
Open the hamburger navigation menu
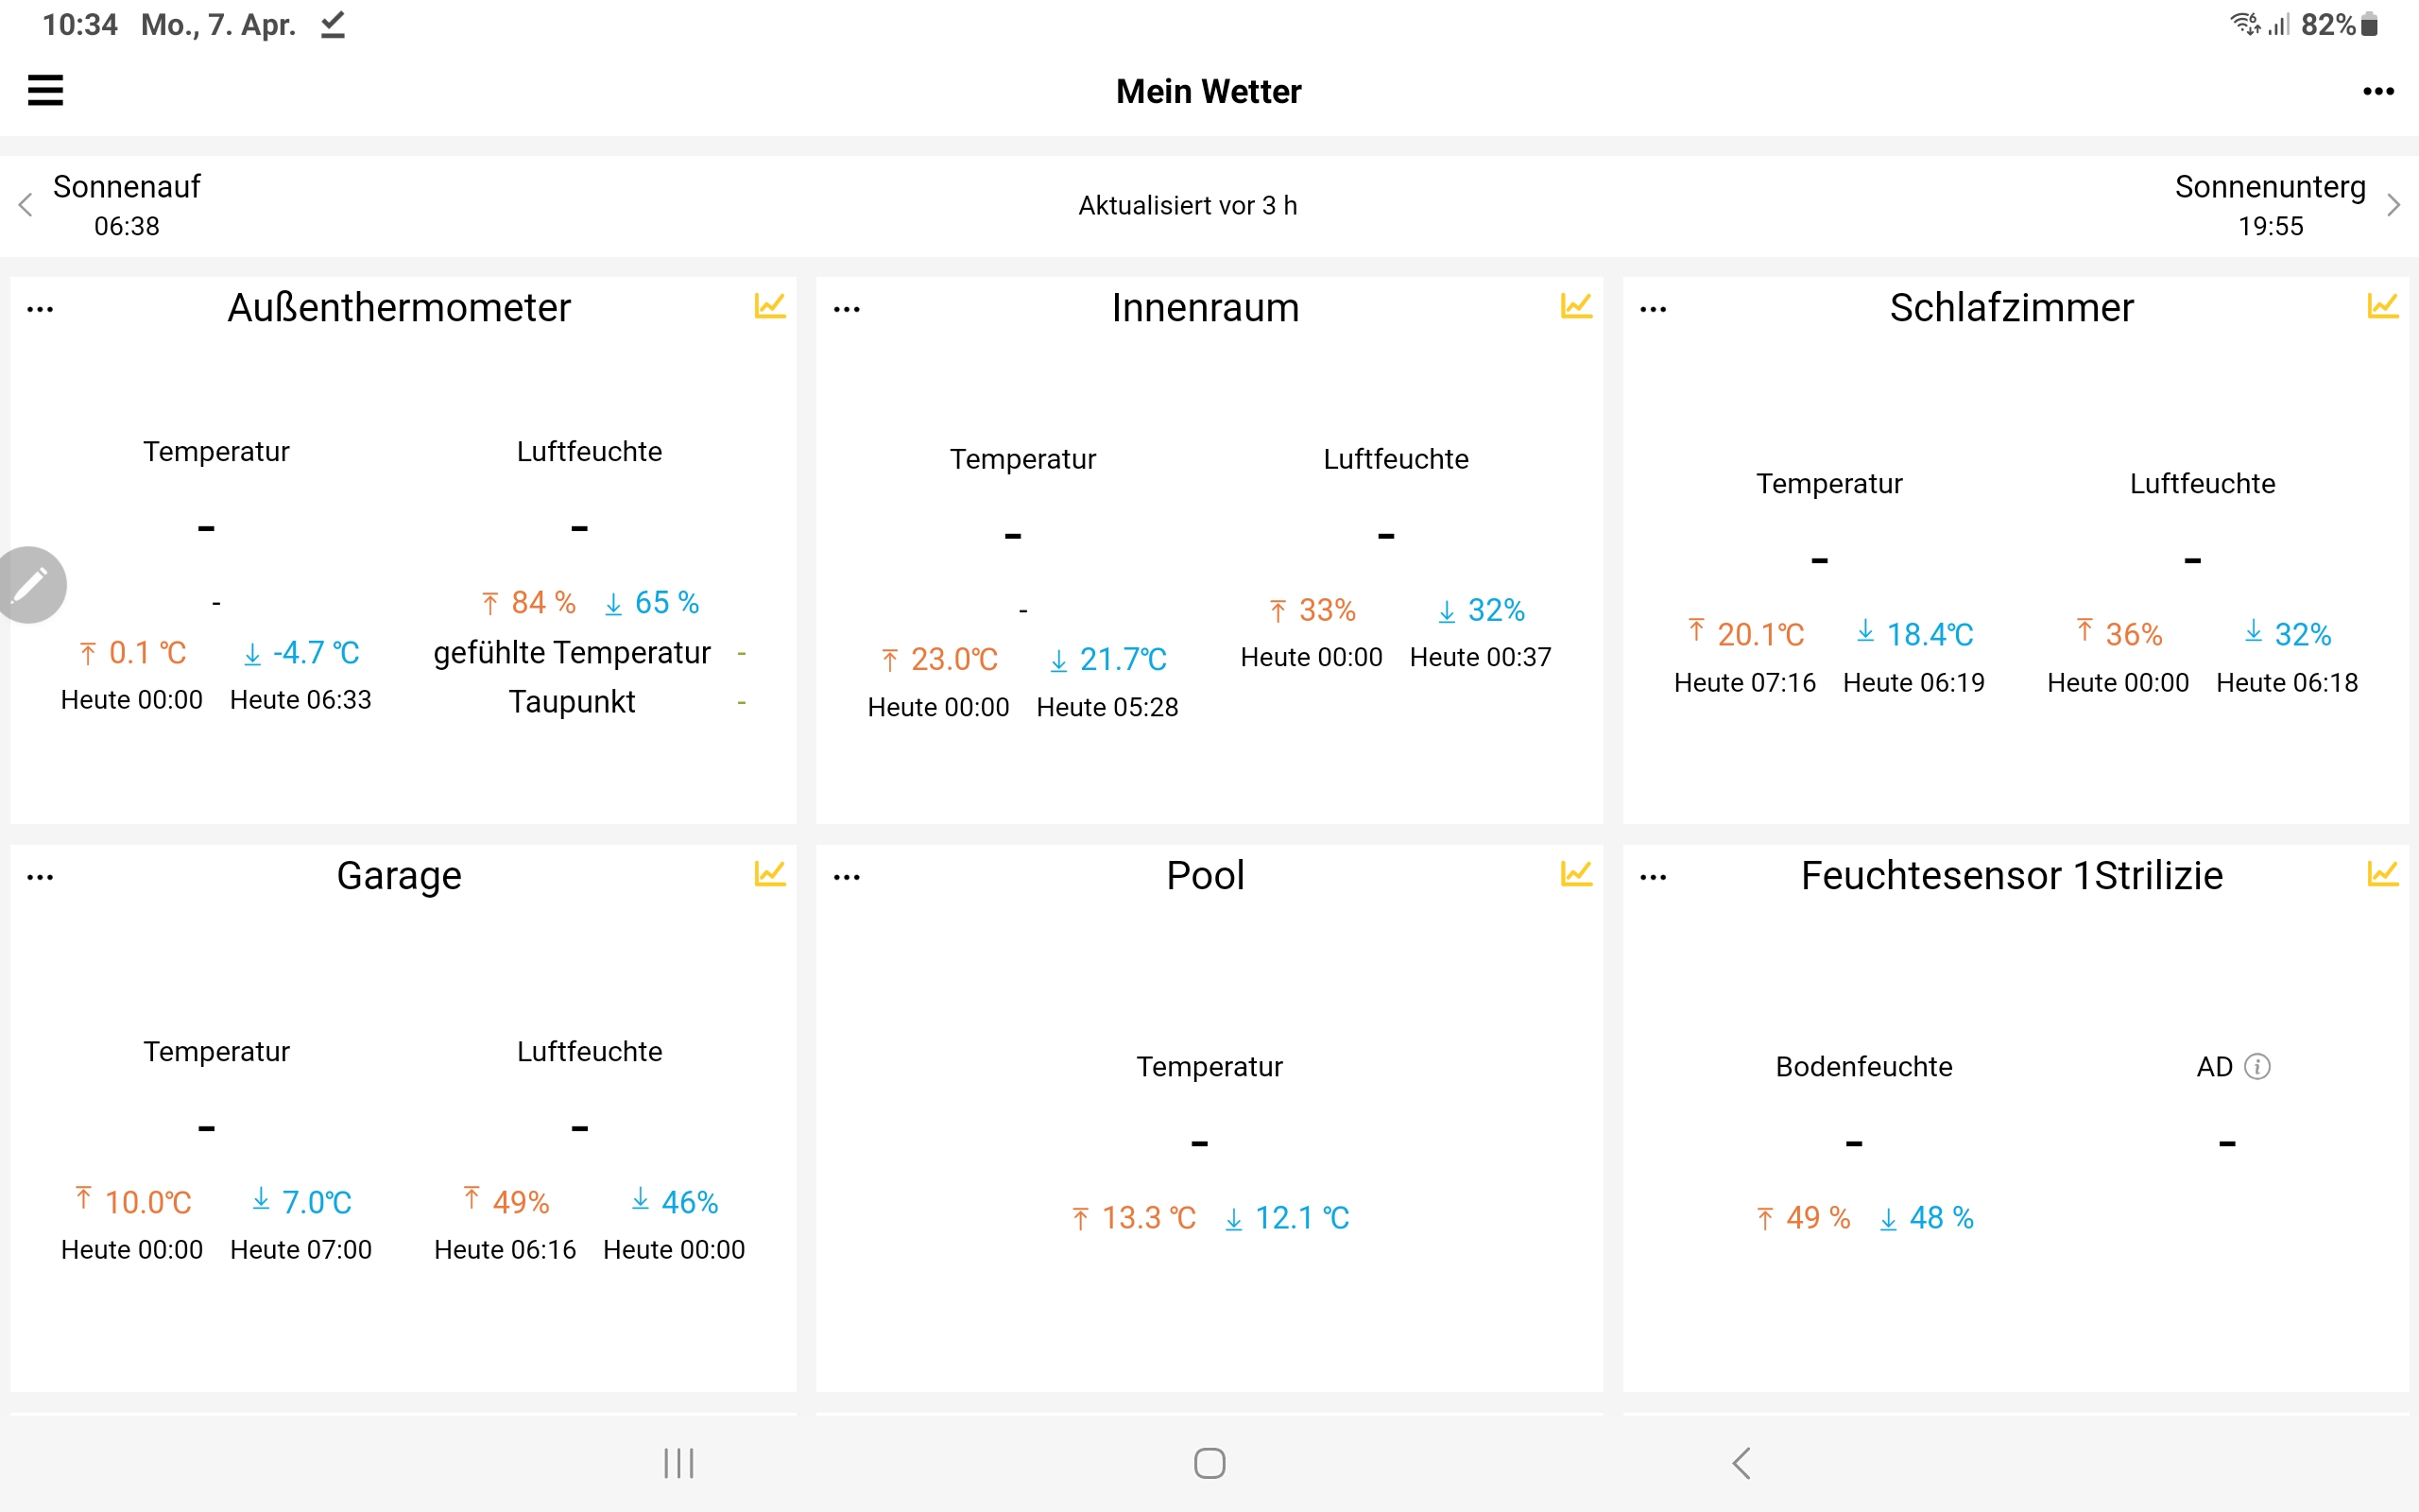click(45, 91)
